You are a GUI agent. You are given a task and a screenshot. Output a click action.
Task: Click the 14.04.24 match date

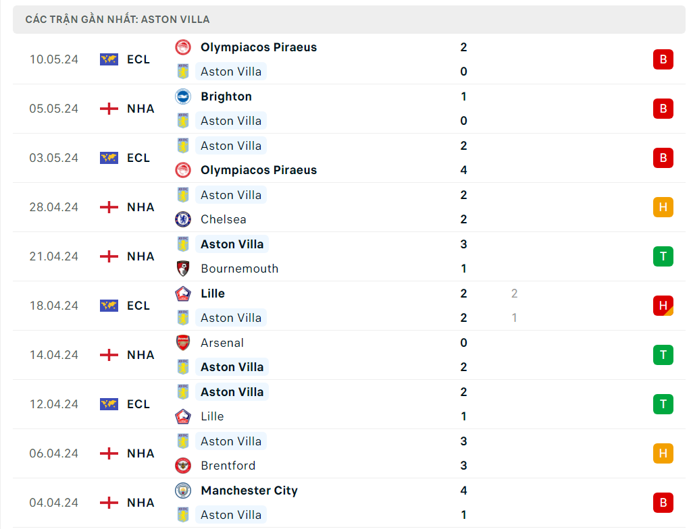[54, 355]
